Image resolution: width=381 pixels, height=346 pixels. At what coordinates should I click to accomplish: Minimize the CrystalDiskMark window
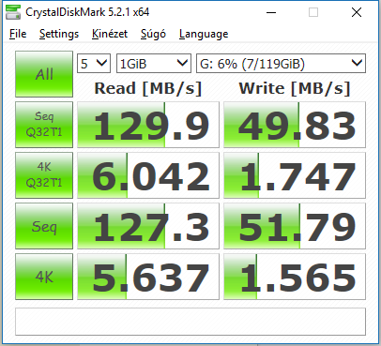tap(271, 12)
